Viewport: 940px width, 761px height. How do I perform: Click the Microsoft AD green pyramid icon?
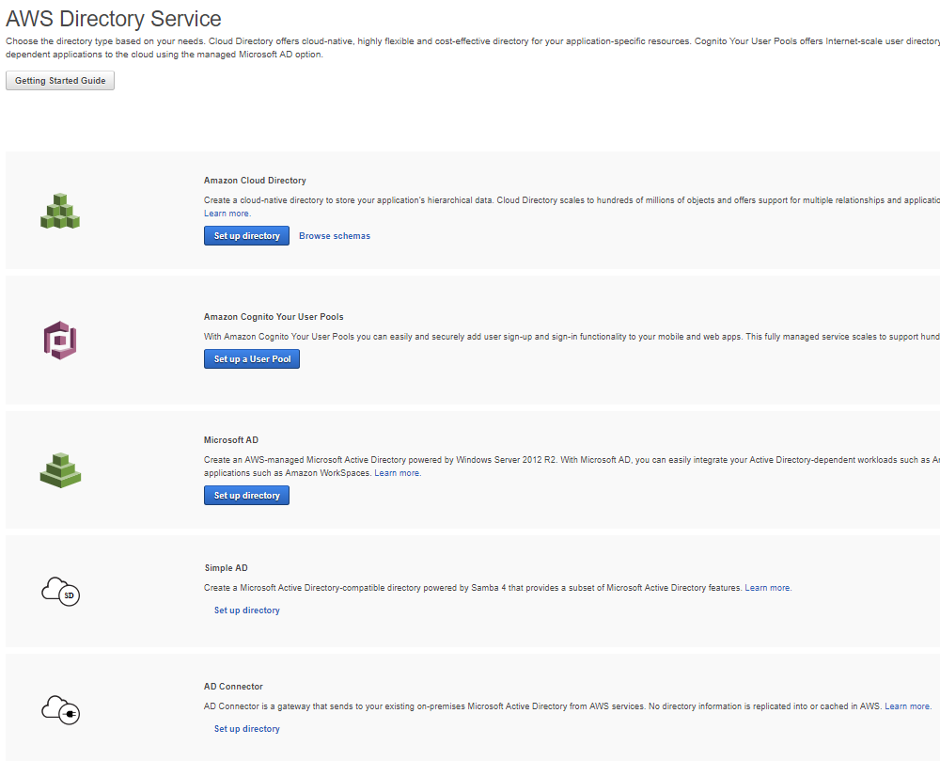60,469
